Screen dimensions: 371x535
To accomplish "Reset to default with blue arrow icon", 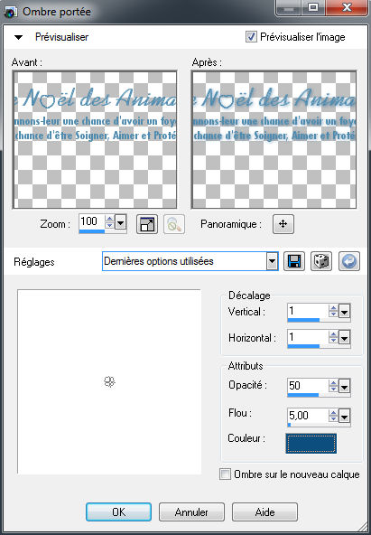I will click(x=348, y=261).
